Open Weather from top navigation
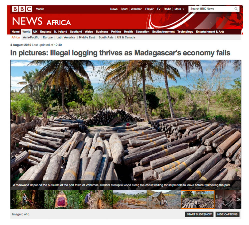Screen dimensions: 249x225 pos(136,9)
